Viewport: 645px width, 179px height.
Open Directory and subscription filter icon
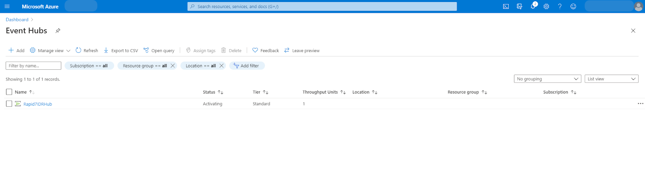coord(519,6)
